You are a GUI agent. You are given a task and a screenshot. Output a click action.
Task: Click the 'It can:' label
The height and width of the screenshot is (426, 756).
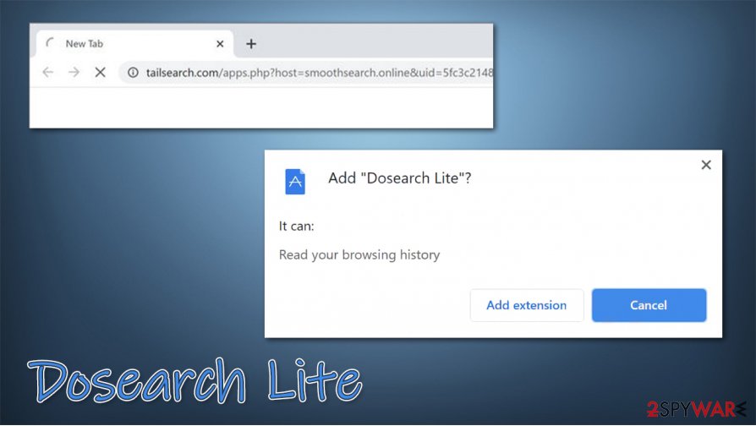296,226
